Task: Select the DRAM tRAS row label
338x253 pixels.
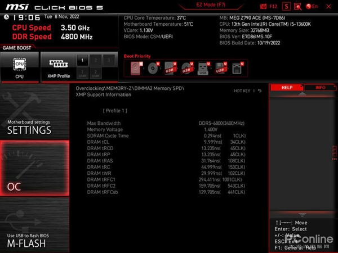Action: coord(100,161)
